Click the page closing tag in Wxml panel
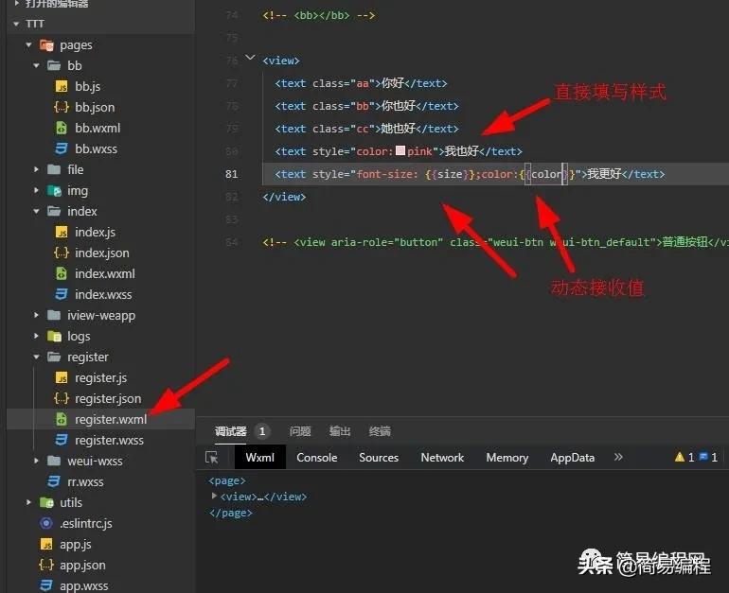 (231, 513)
